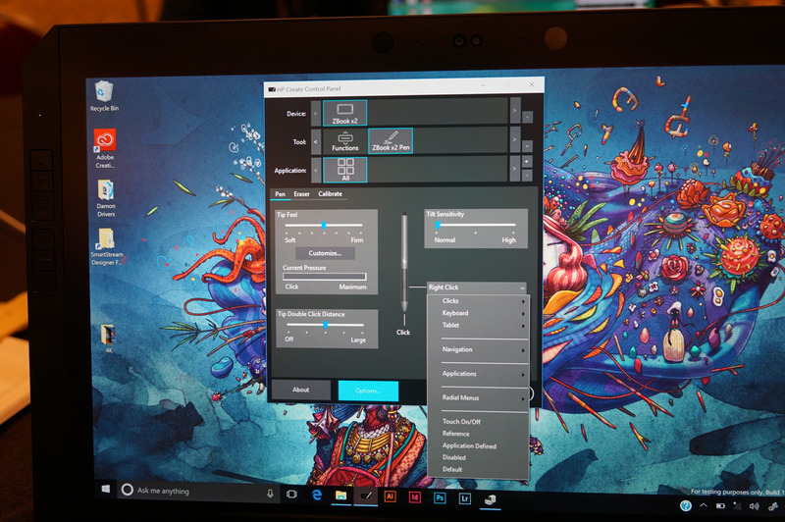Switch to the Eraser tab
This screenshot has width=785, height=522.
point(301,193)
